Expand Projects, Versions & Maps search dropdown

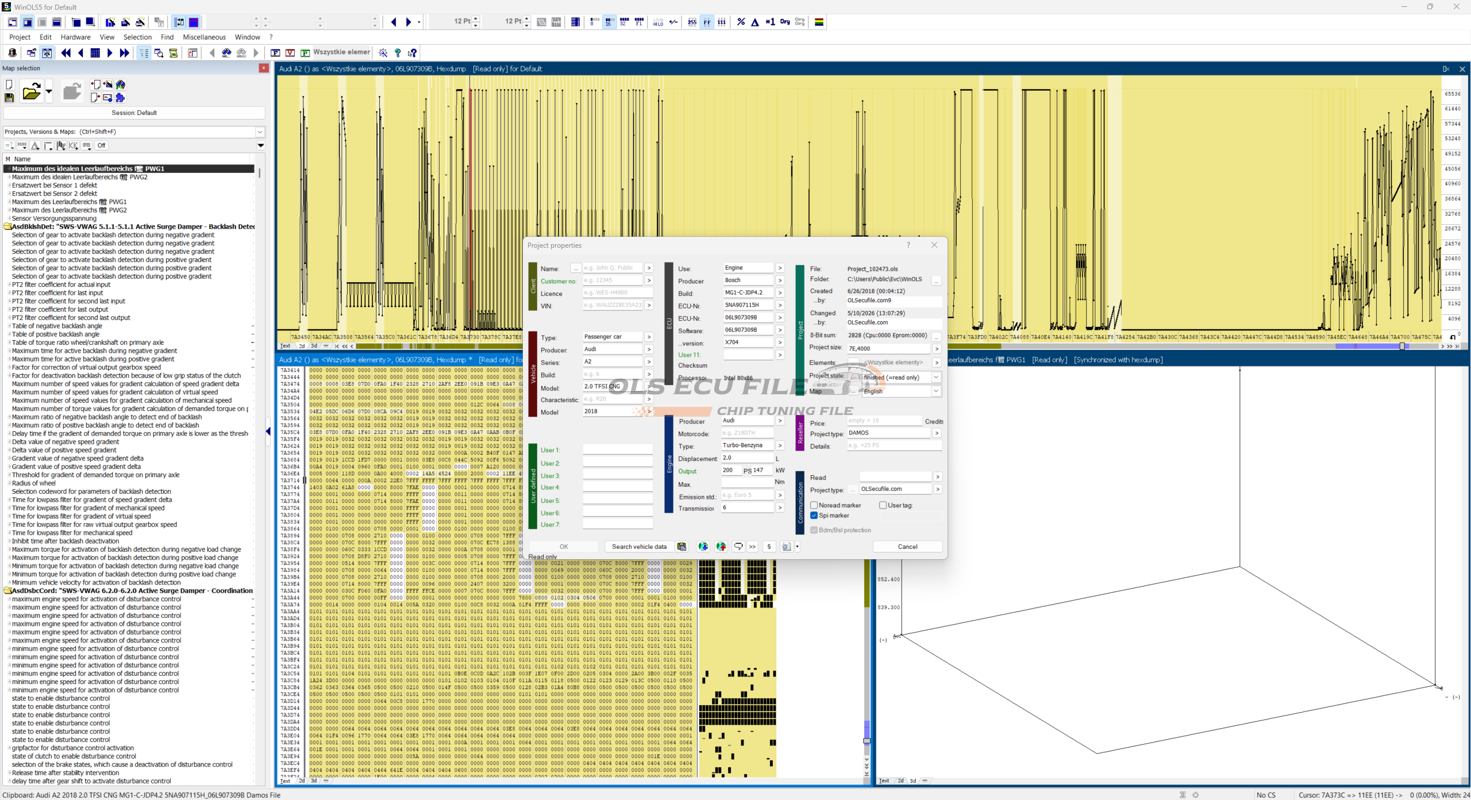tap(260, 132)
